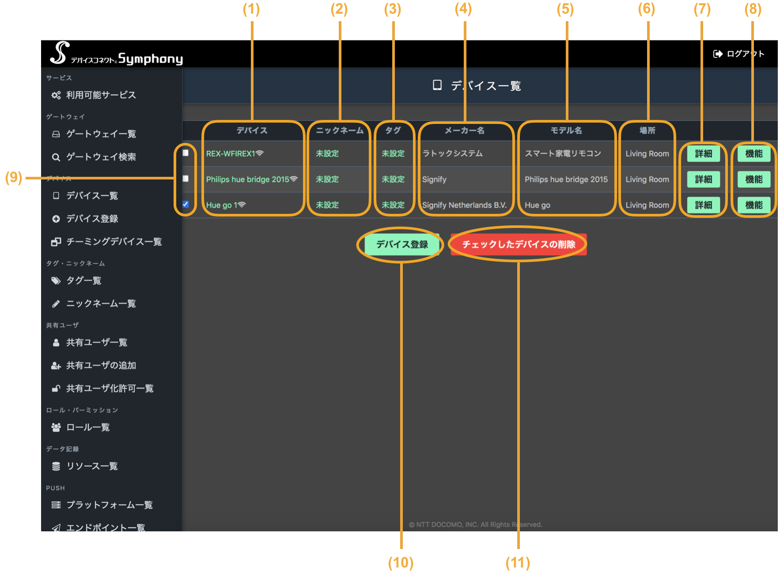The image size is (780, 575).
Task: Click 詳細 button for Philips hue bridge 2015
Action: [704, 179]
